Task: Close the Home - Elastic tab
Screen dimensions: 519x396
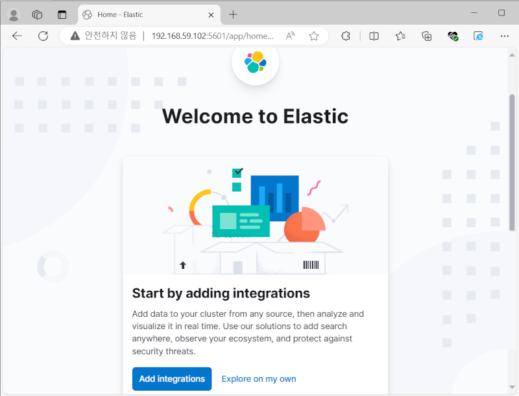Action: coord(211,15)
